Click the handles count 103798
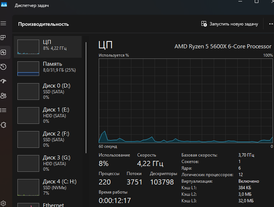Viewport: 274px width, 207px height. coord(162,182)
